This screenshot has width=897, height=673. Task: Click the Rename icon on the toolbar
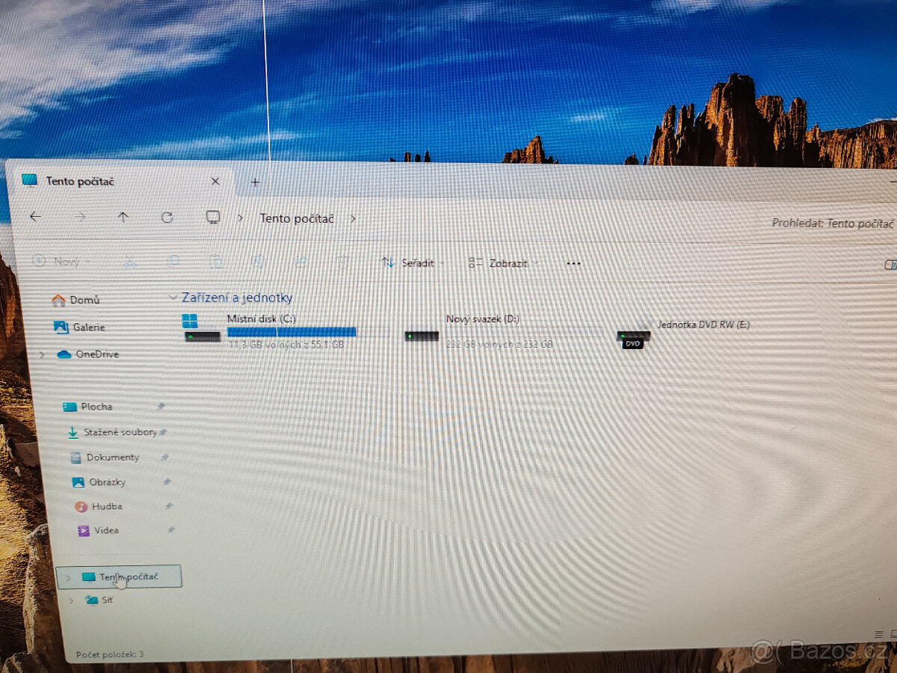click(259, 262)
